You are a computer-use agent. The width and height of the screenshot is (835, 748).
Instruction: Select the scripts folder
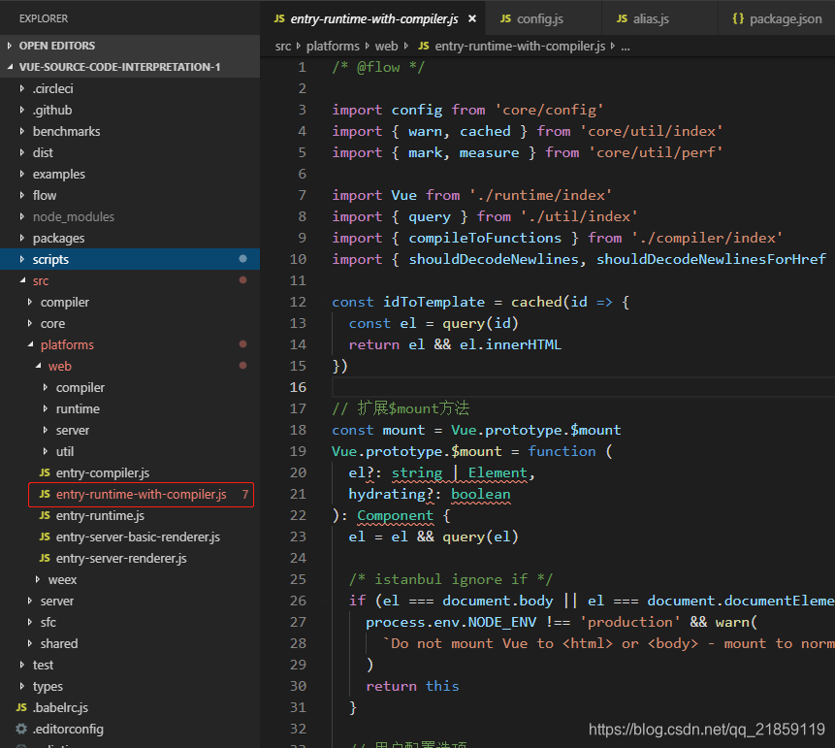click(130, 259)
